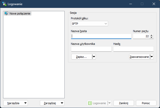Decrease port number with down arrow

[x=152, y=38]
